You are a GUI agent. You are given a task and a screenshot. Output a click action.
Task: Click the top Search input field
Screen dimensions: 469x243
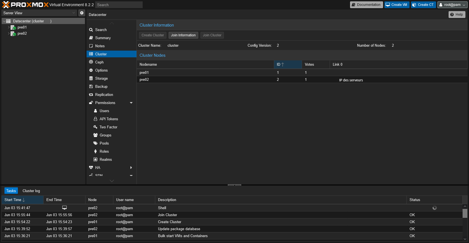(x=119, y=5)
